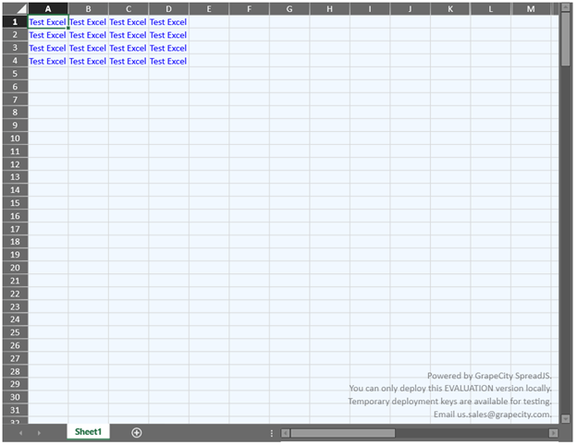The height and width of the screenshot is (445, 577).
Task: Select row 3 header
Action: click(15, 48)
